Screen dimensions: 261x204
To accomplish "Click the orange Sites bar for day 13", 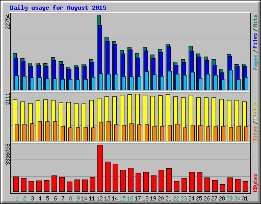I will [x=109, y=131].
